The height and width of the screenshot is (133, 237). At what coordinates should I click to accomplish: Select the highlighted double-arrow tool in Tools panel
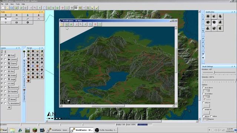pyautogui.click(x=6, y=19)
